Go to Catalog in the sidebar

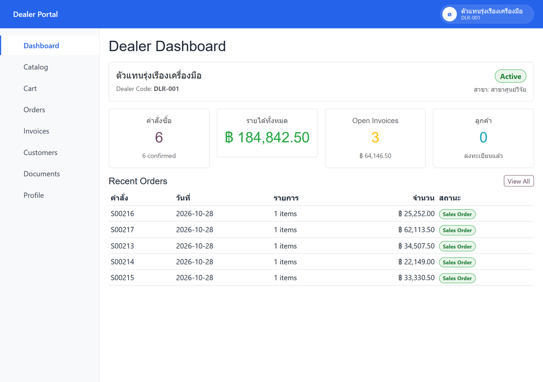point(50,67)
